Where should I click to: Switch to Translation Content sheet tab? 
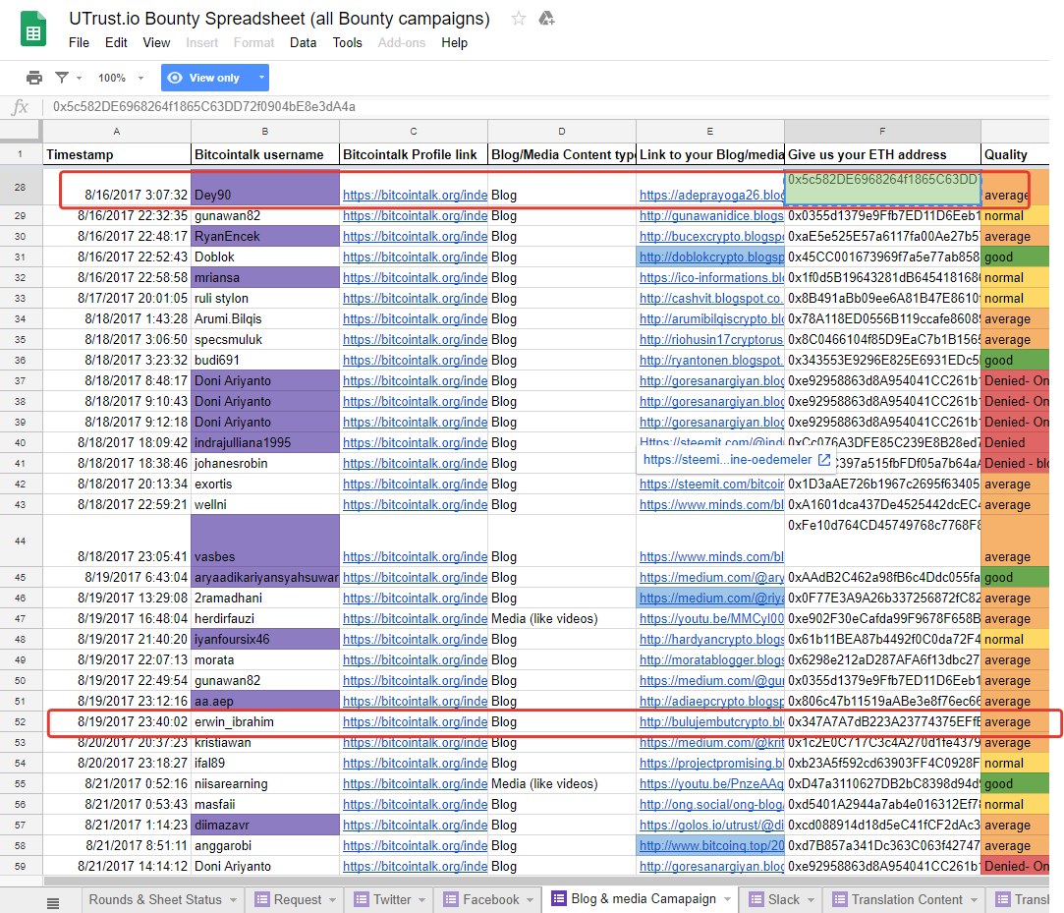[907, 899]
